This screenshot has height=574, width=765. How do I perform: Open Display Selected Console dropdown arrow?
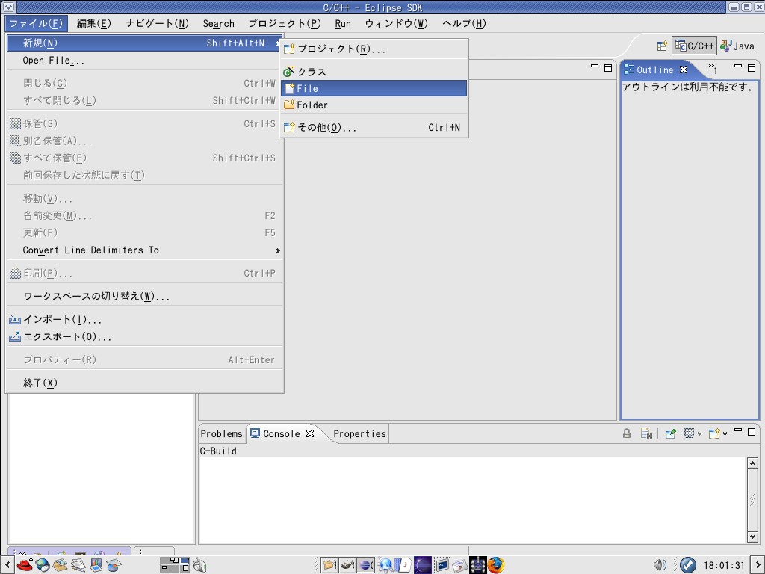[699, 434]
